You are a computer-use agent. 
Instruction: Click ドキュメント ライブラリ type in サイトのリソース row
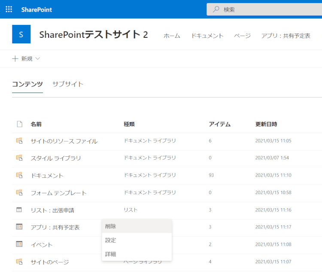click(x=150, y=141)
